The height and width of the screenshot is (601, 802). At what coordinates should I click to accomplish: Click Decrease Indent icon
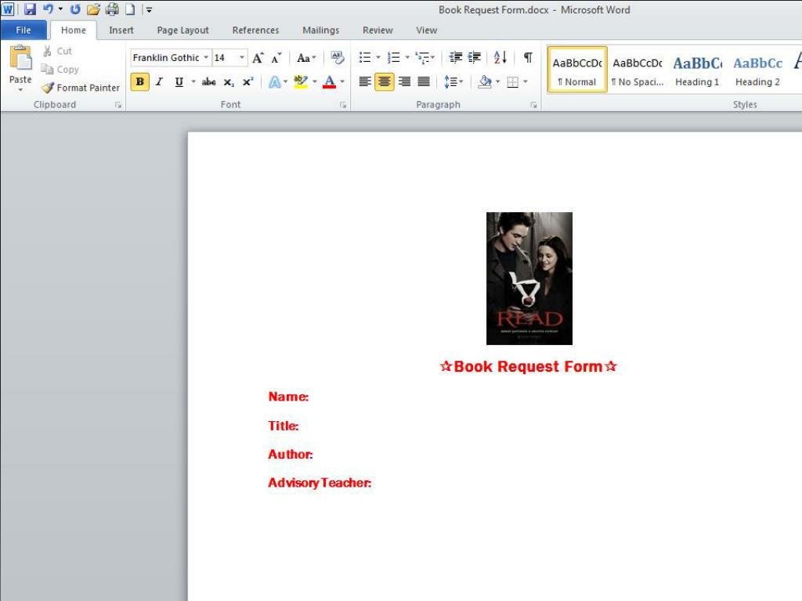click(455, 57)
